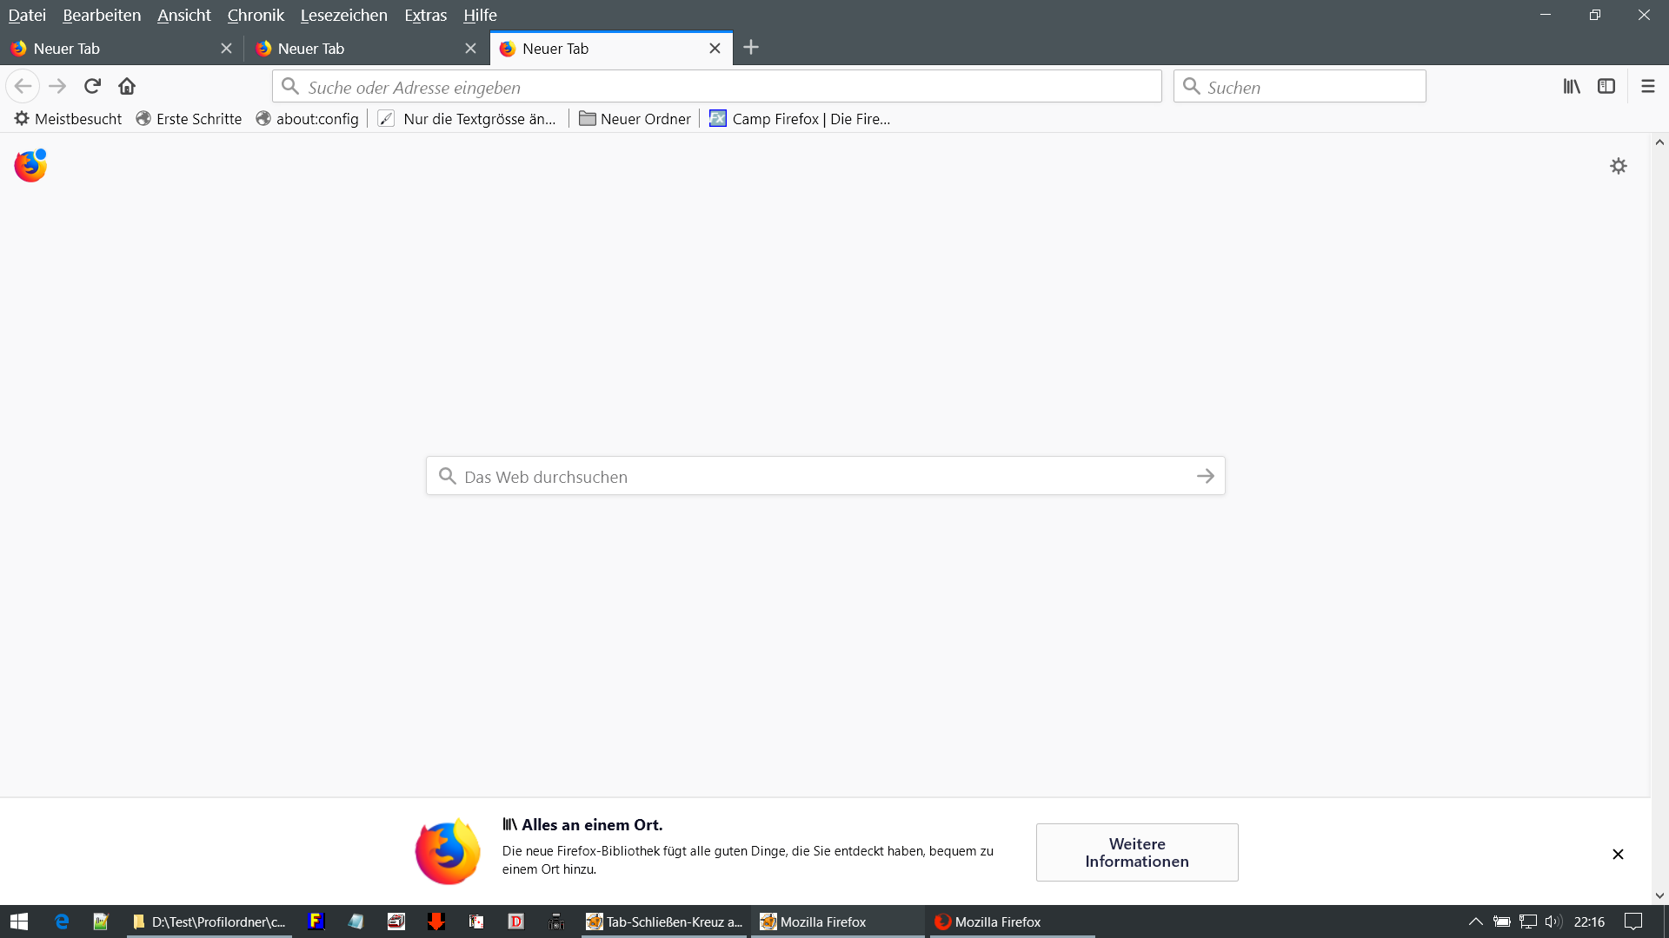Open the Library icon in toolbar
The height and width of the screenshot is (938, 1669).
click(x=1572, y=86)
